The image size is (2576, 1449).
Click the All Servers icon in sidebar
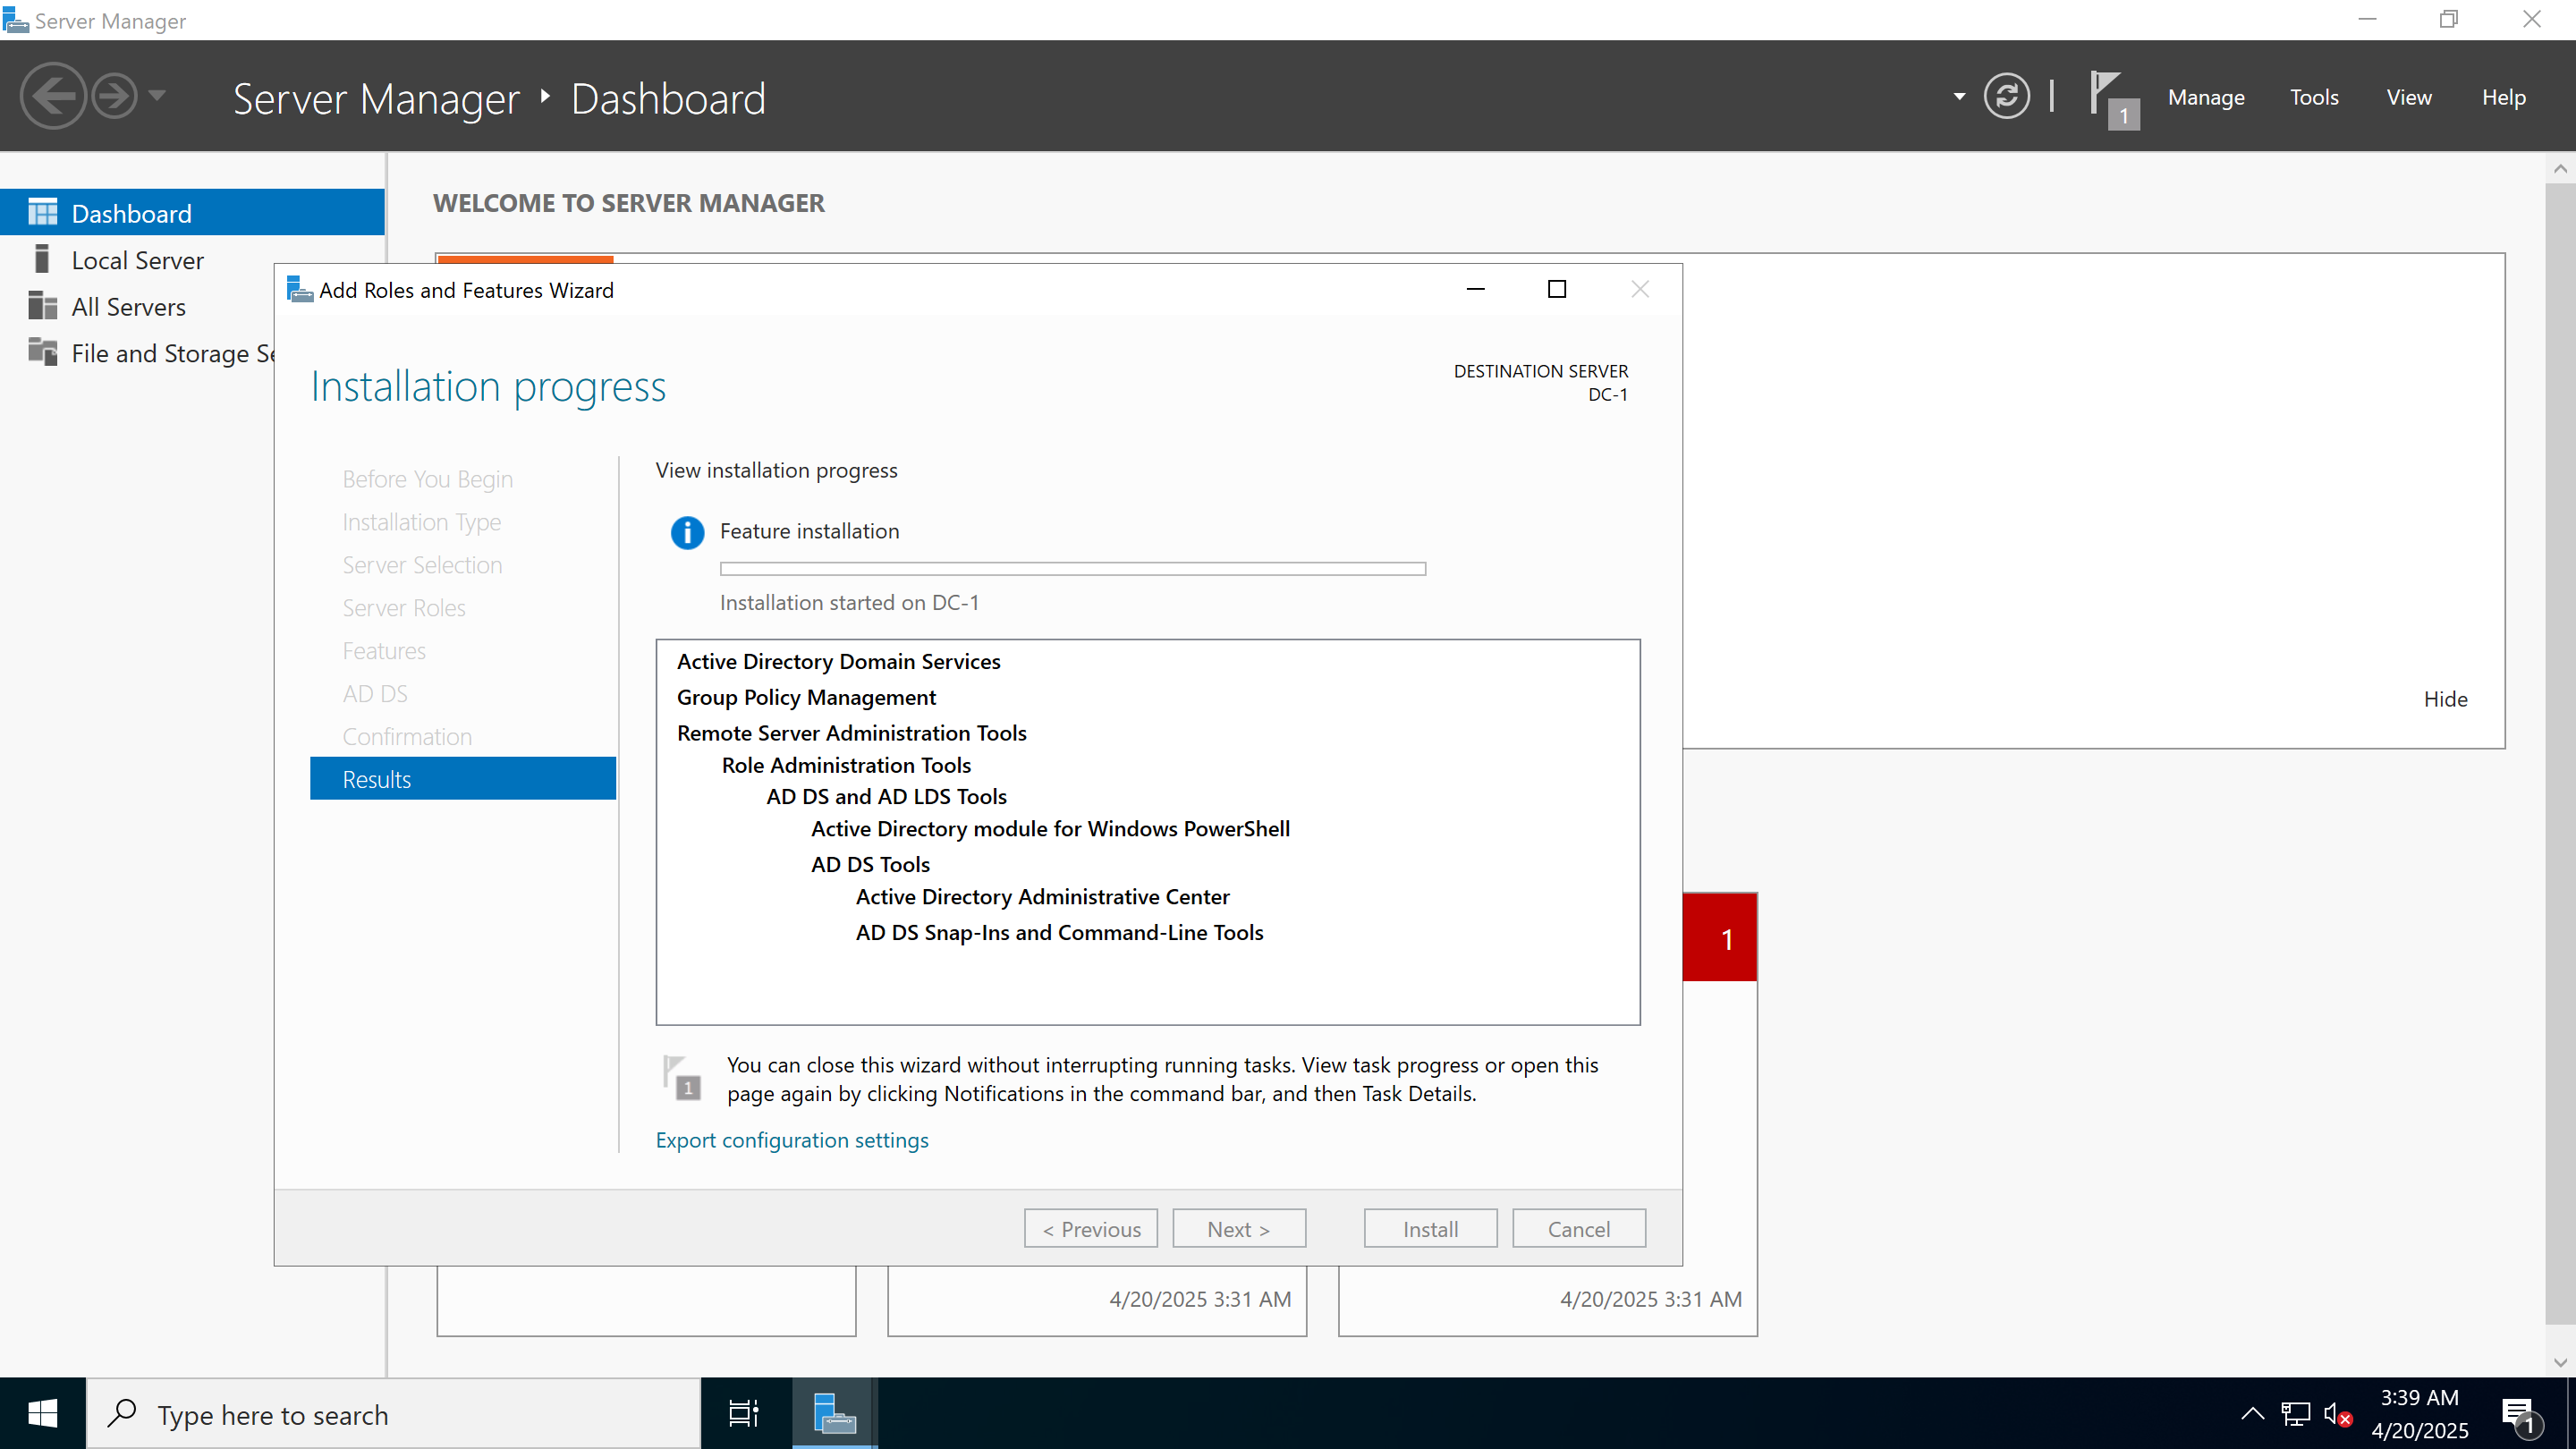tap(42, 306)
